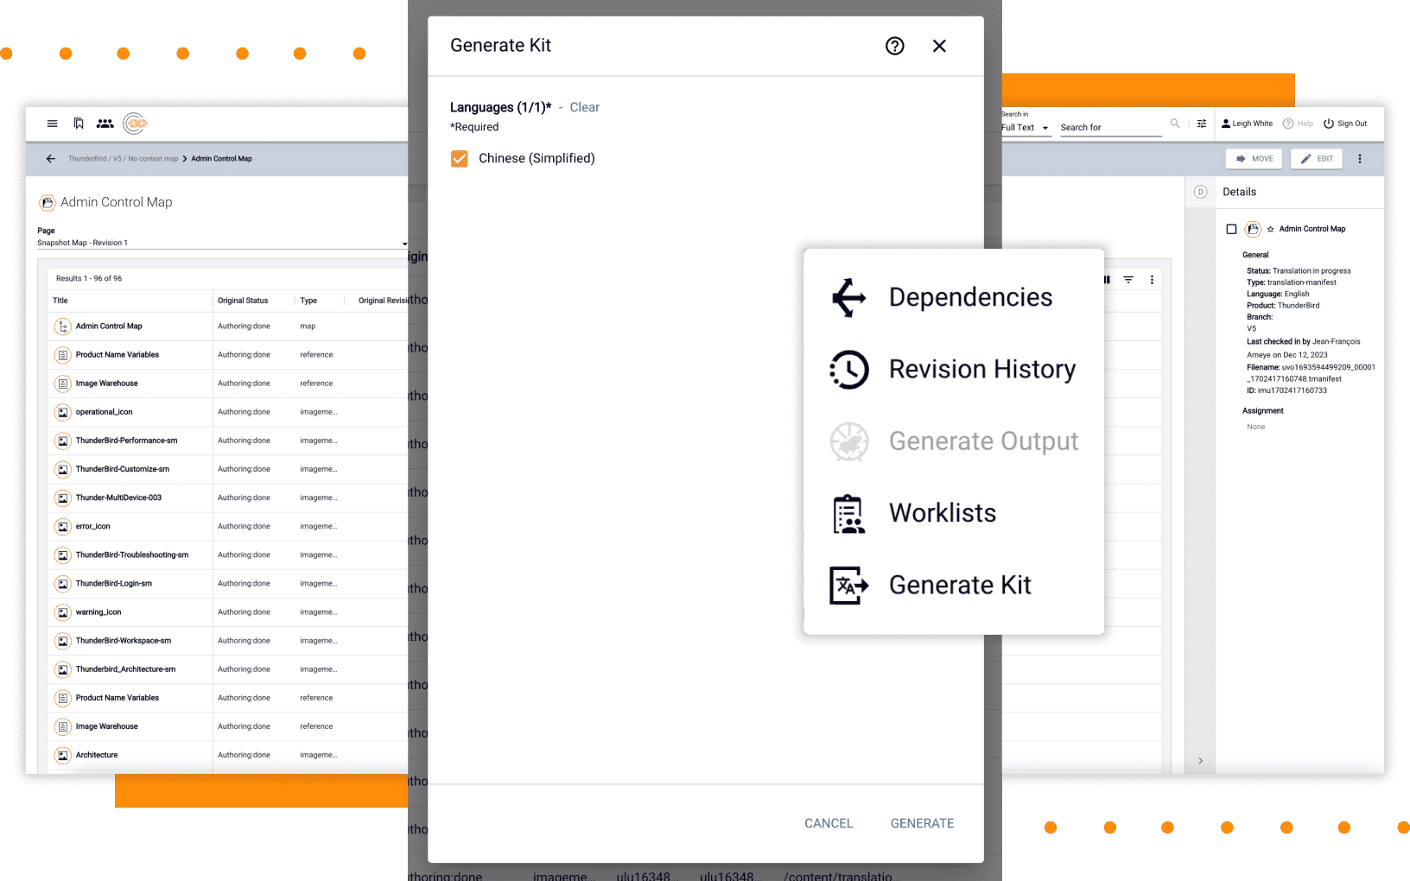Click the Search for input field
Viewport: 1410px width, 881px height.
1111,127
